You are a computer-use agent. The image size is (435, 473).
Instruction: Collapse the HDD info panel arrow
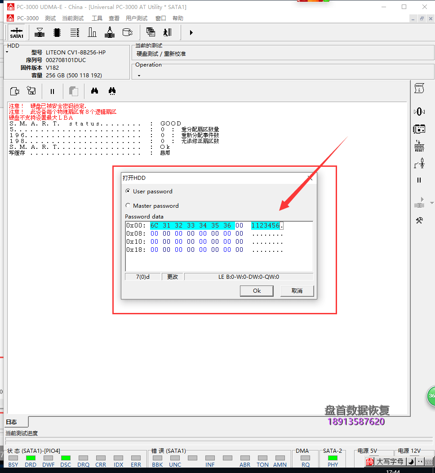(7, 52)
